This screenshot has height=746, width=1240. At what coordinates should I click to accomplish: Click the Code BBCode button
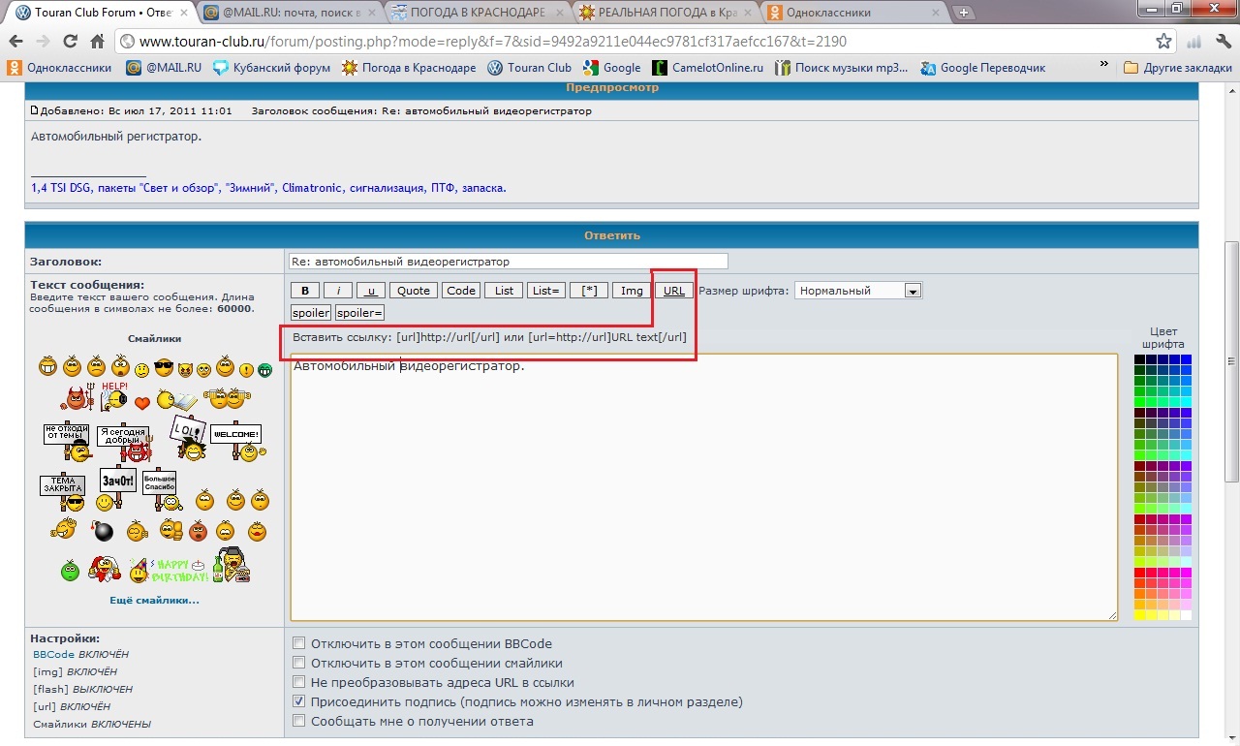coord(461,291)
